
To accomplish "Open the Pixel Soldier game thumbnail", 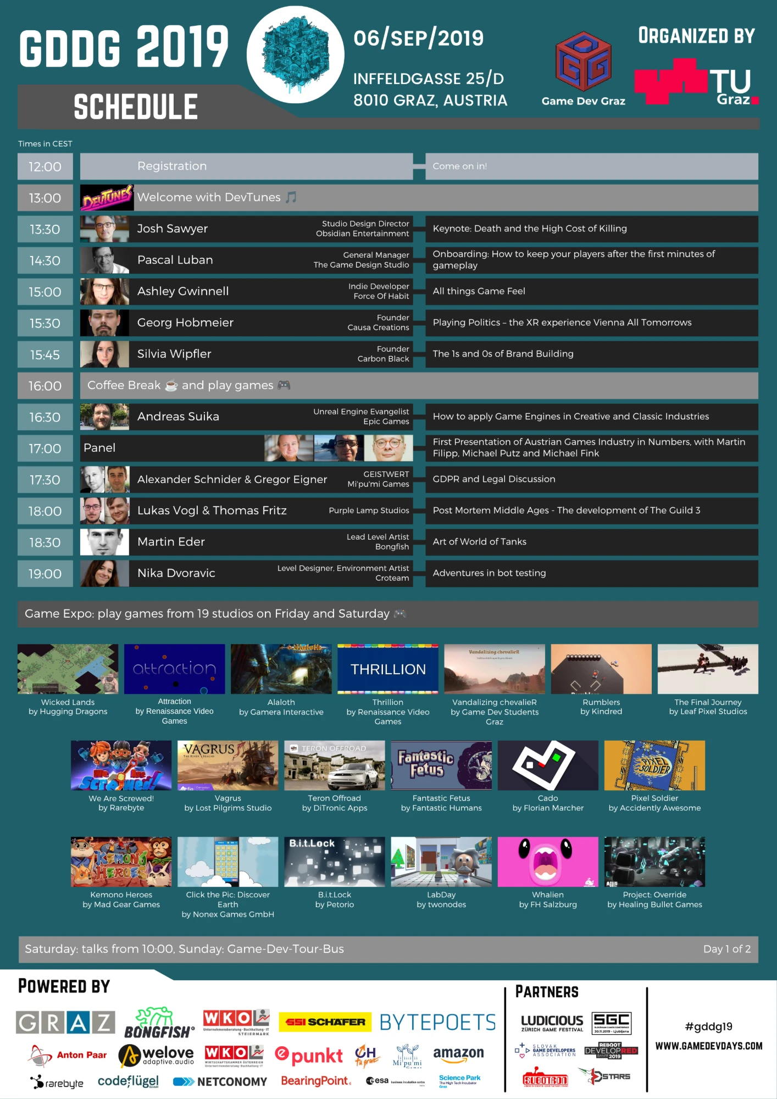I will click(x=654, y=765).
